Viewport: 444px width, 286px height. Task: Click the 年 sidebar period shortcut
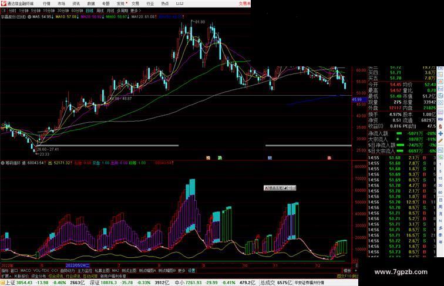coord(440,242)
